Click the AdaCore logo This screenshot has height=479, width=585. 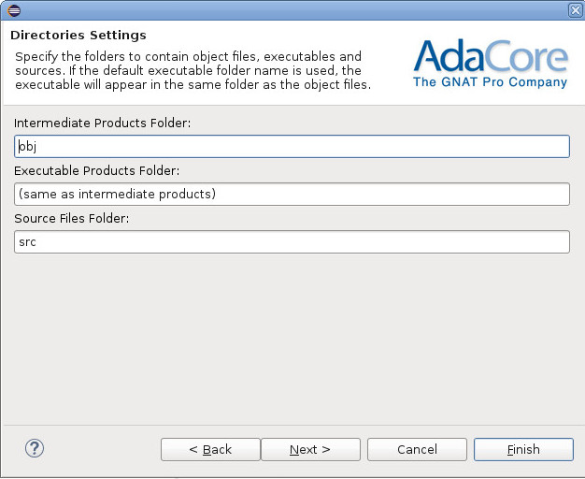(491, 58)
